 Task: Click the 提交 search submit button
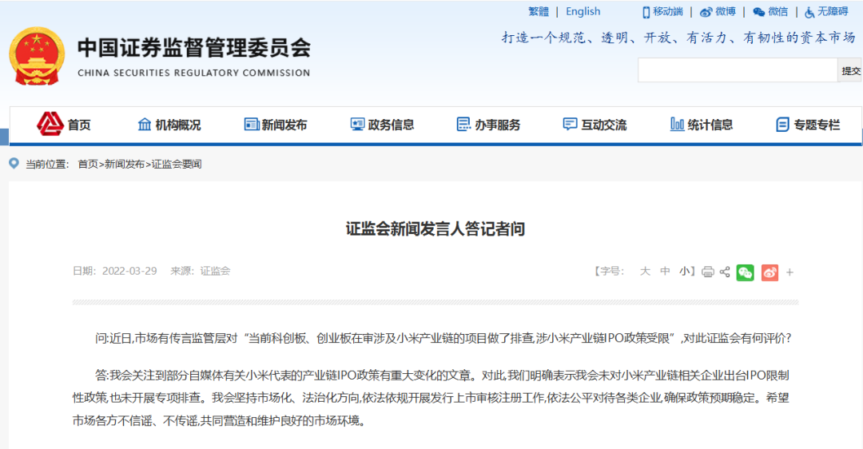point(849,71)
